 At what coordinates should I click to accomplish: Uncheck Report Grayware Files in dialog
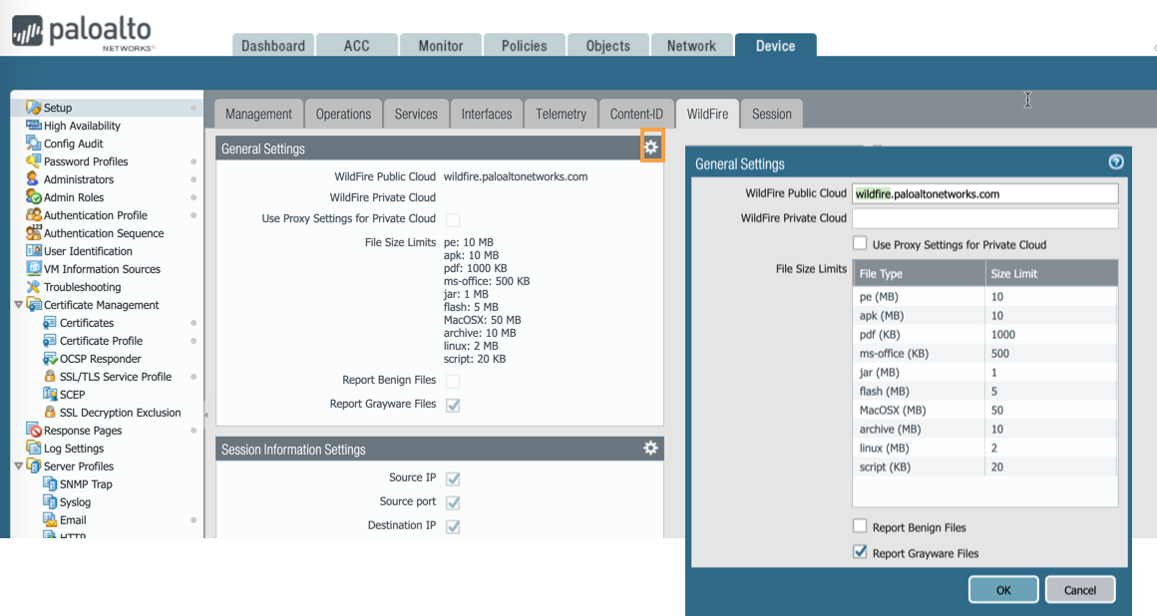click(x=860, y=552)
